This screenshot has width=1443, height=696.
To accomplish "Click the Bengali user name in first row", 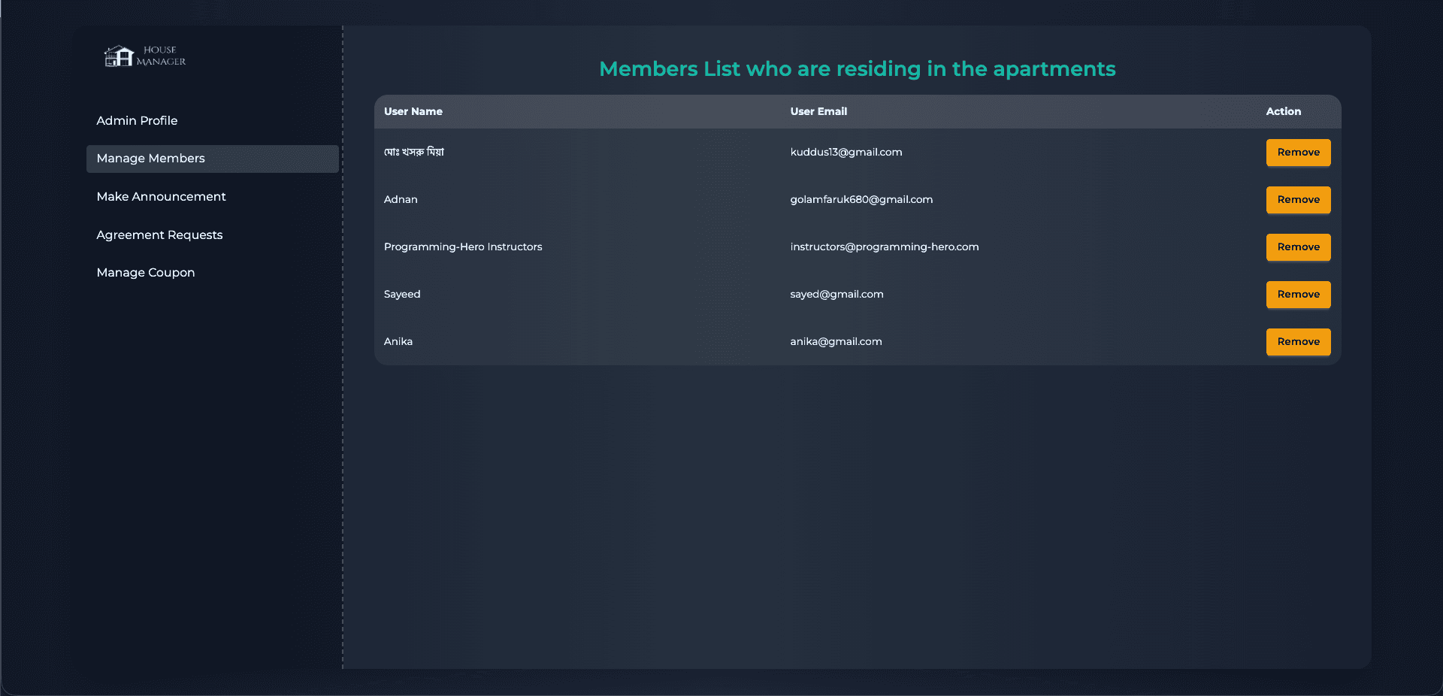I will [414, 152].
